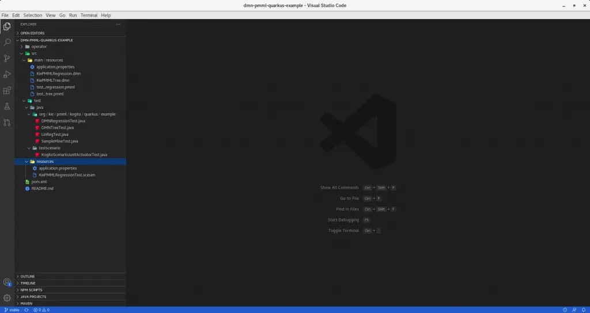Click the status bar circular info icon
590x313 pixels.
tap(565, 310)
